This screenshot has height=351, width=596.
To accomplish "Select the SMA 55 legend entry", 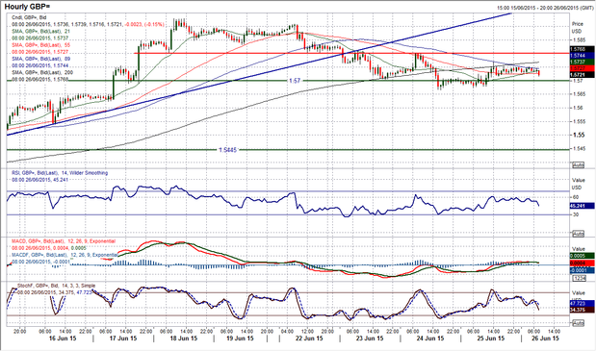I will 41,45.
